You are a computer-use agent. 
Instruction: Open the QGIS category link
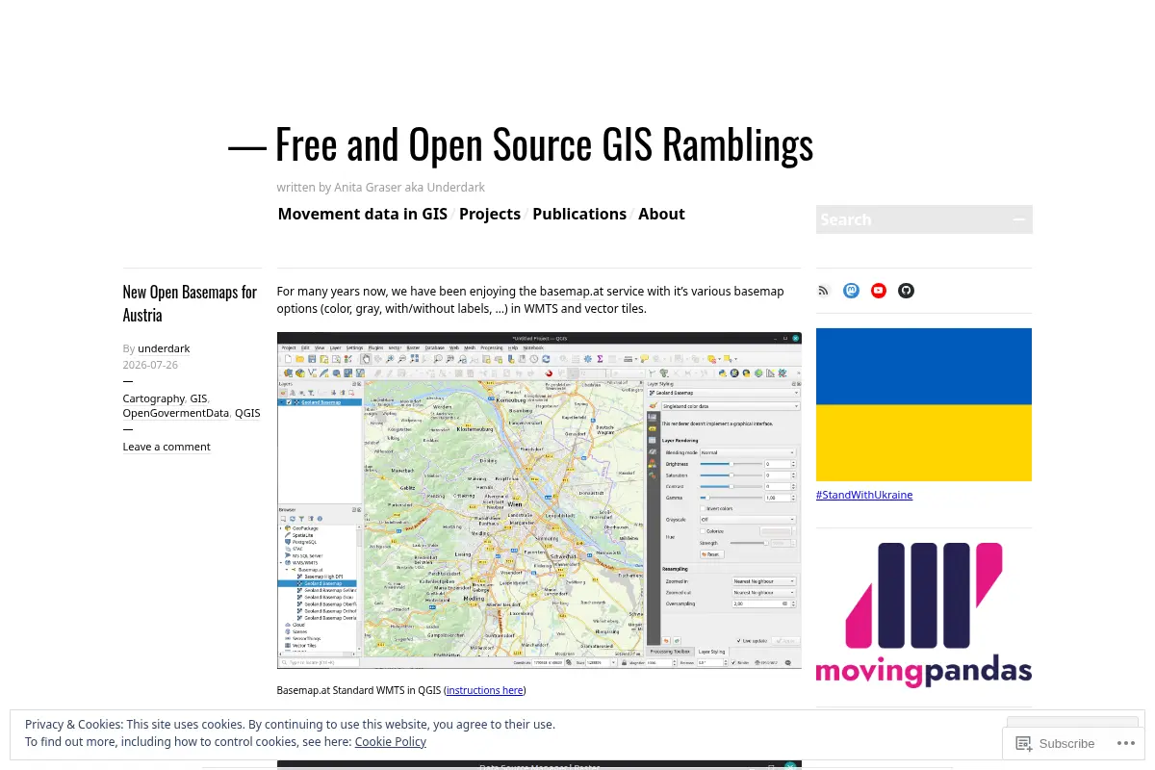[247, 413]
